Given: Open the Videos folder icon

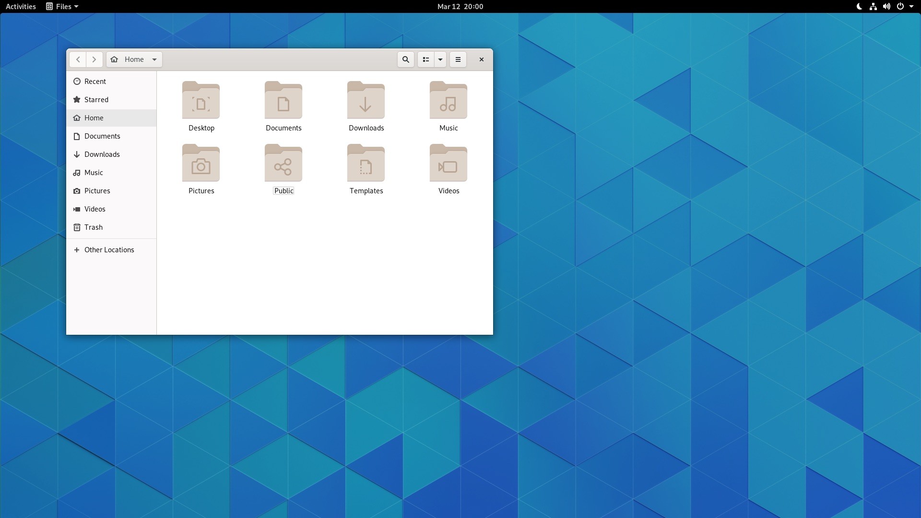Looking at the screenshot, I should click(x=448, y=164).
